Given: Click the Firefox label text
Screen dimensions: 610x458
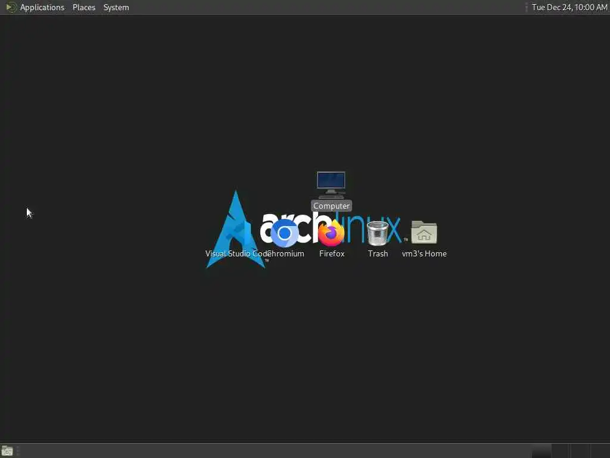Looking at the screenshot, I should 332,253.
